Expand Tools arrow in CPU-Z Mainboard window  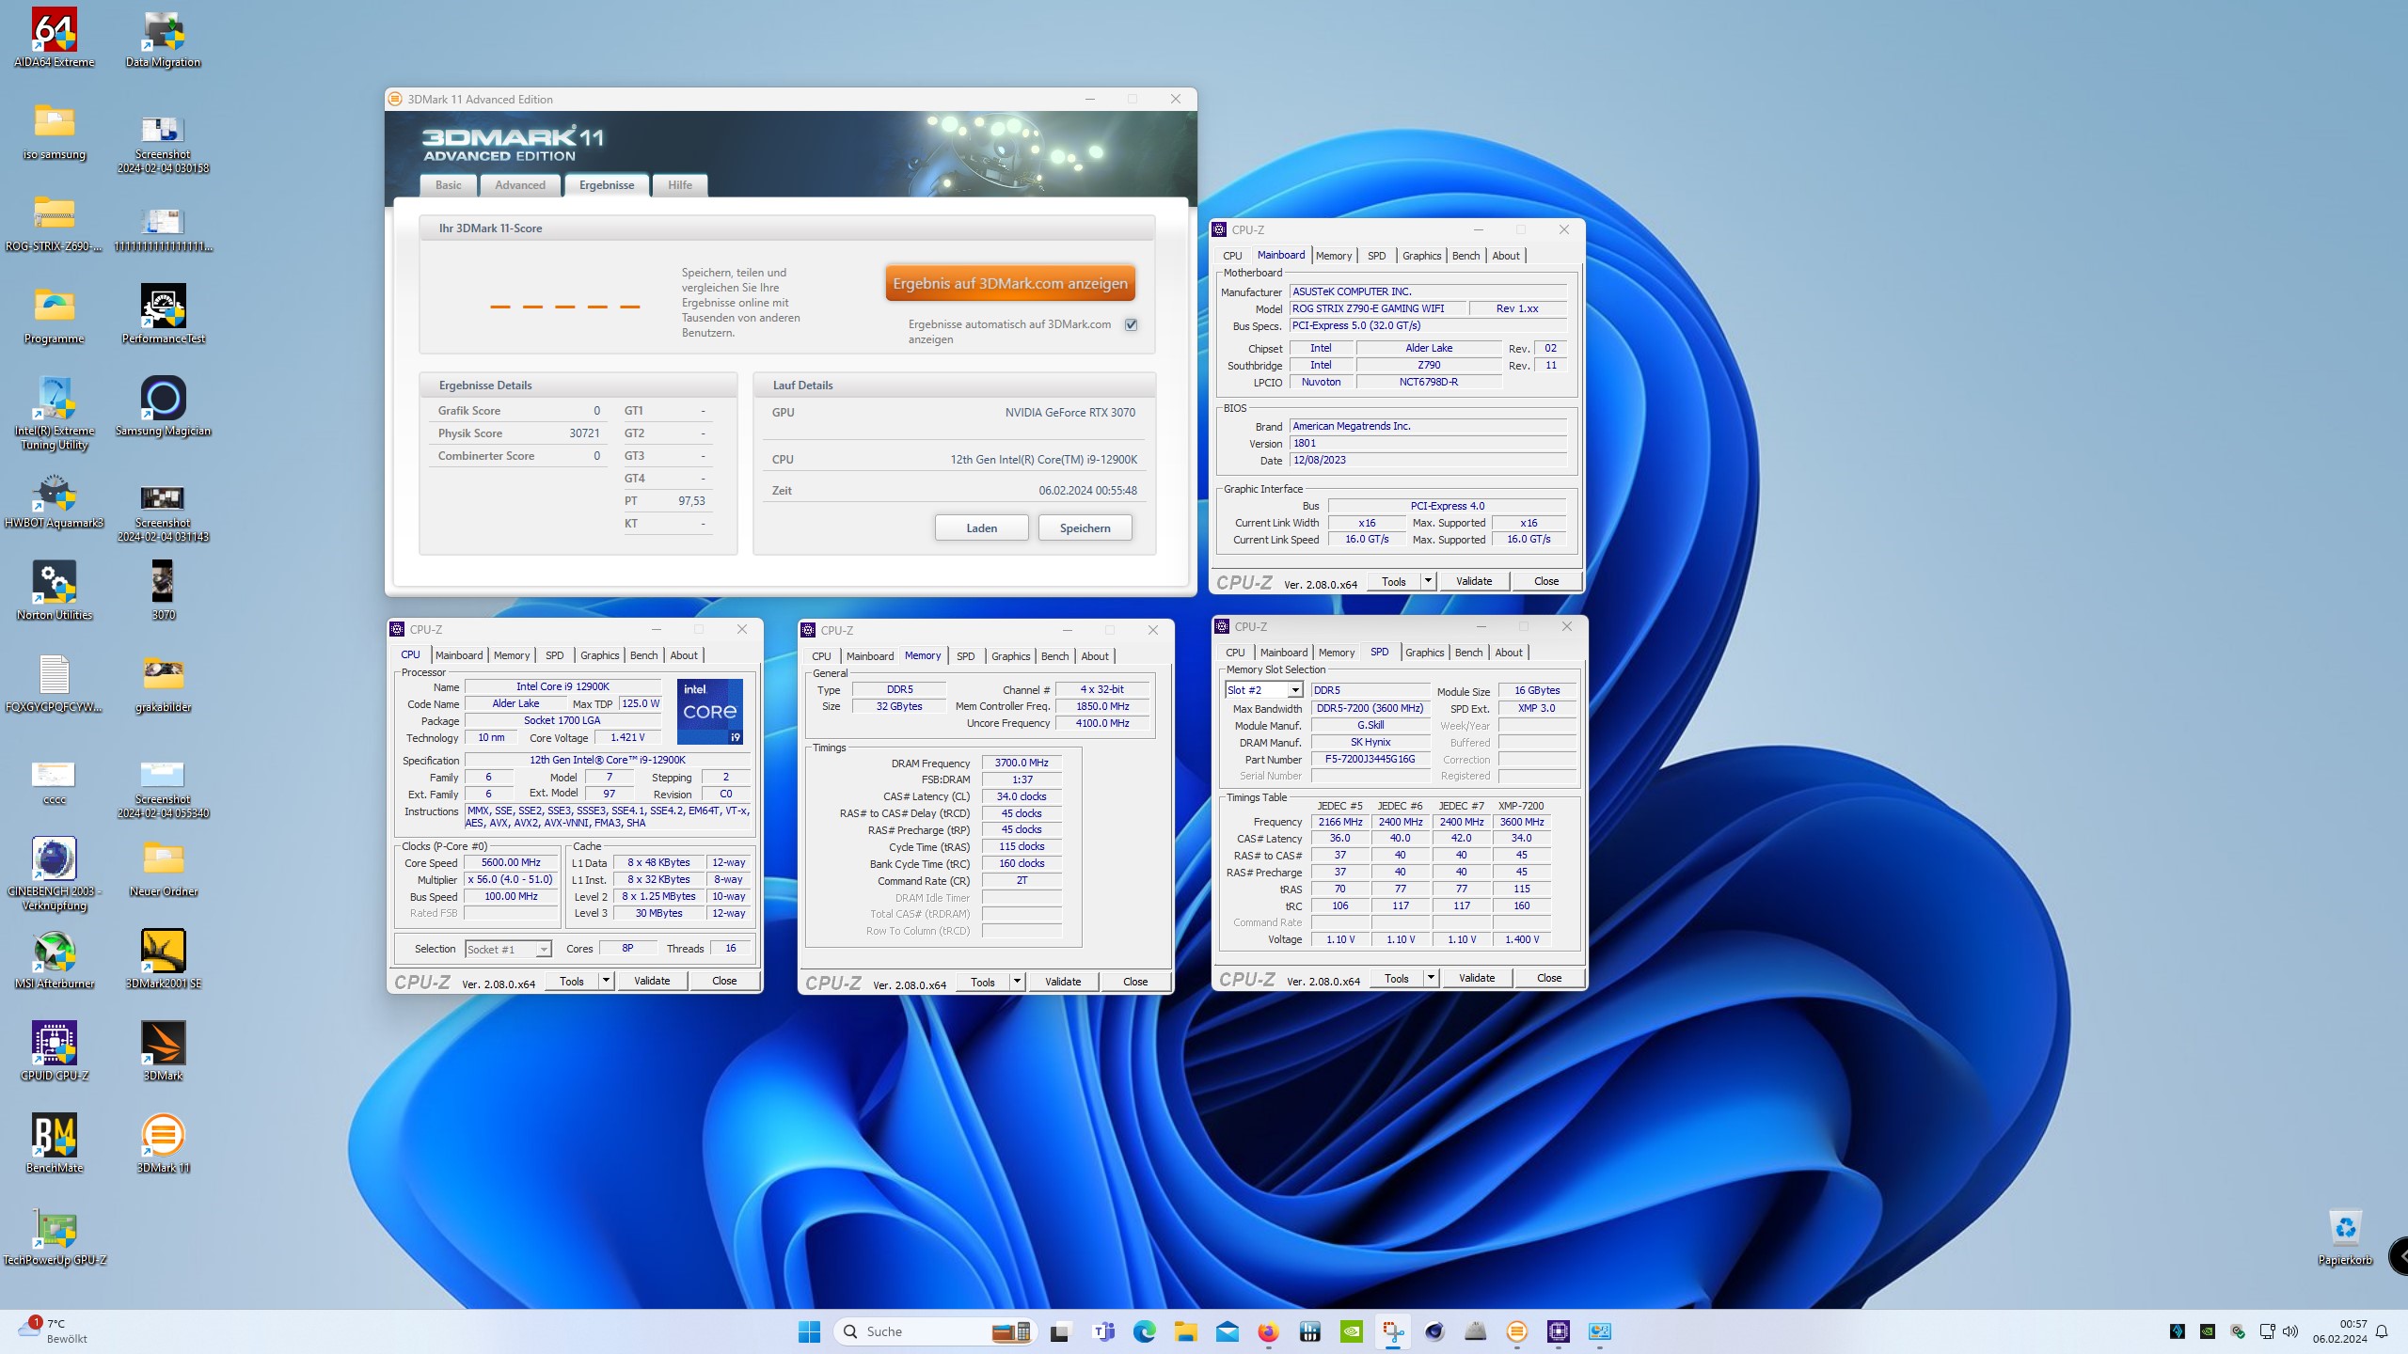tap(1428, 581)
